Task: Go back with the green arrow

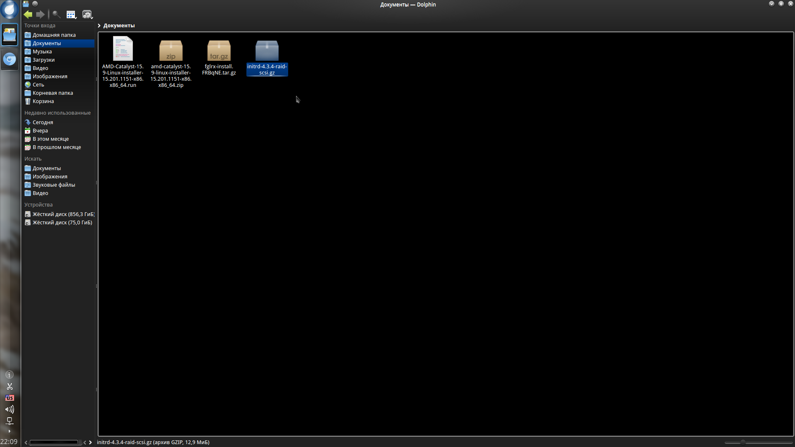Action: click(x=28, y=15)
